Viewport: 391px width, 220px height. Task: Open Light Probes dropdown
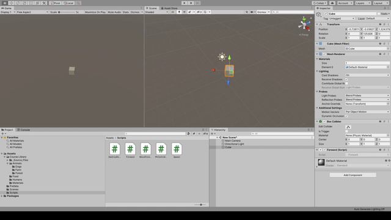[367, 95]
